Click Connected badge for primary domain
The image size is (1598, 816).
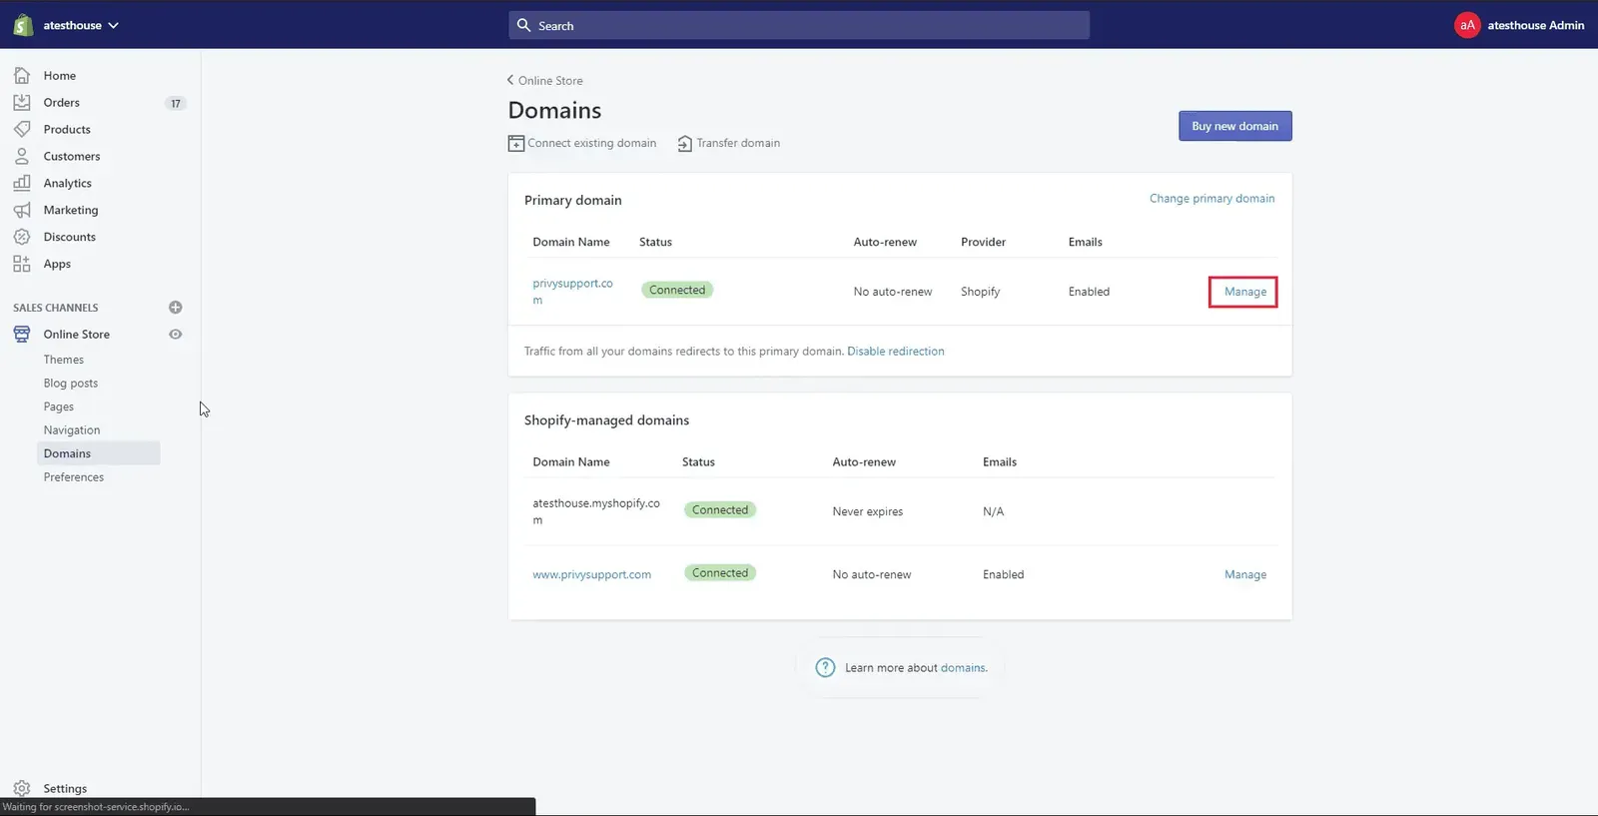pyautogui.click(x=677, y=291)
